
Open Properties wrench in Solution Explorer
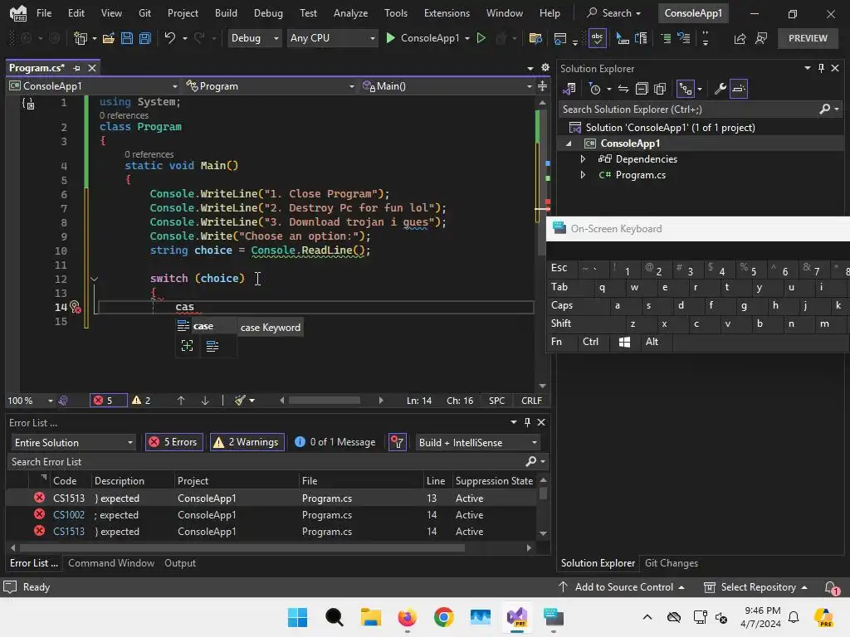tap(720, 89)
